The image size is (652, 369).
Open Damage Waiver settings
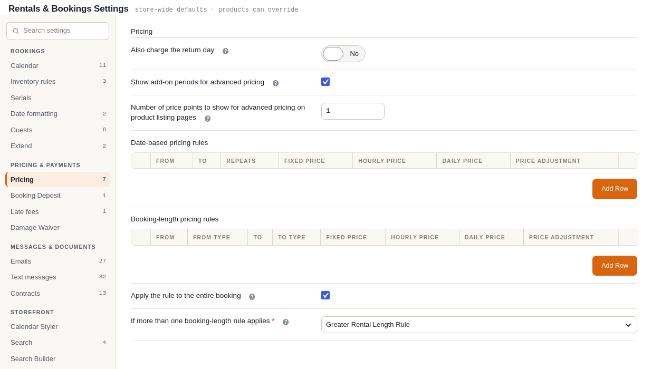58,228
